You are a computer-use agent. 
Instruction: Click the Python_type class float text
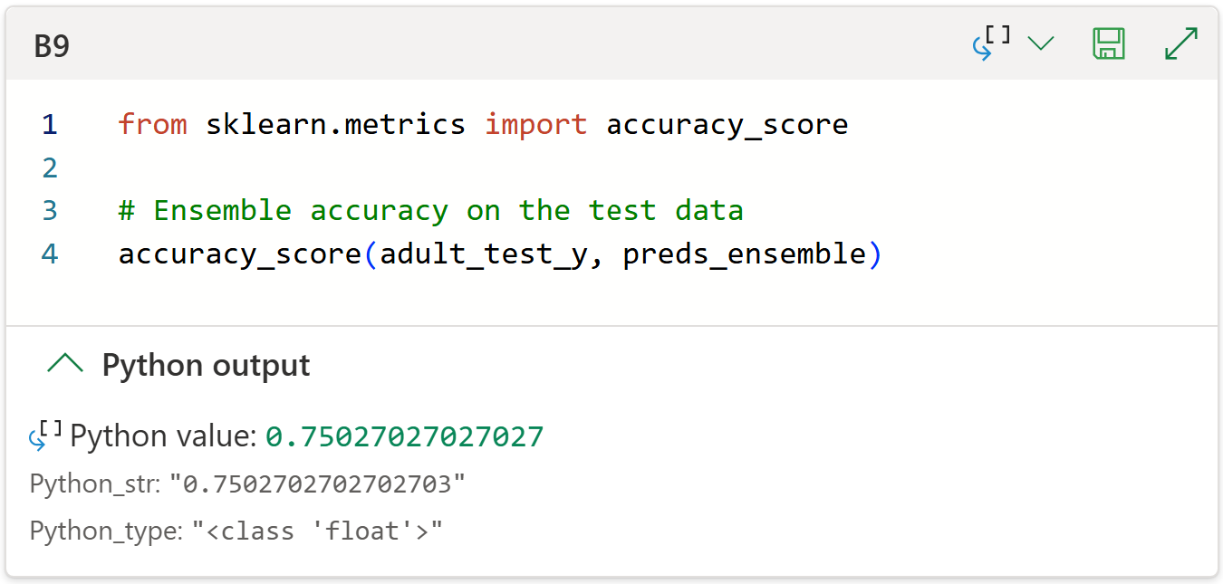[316, 531]
